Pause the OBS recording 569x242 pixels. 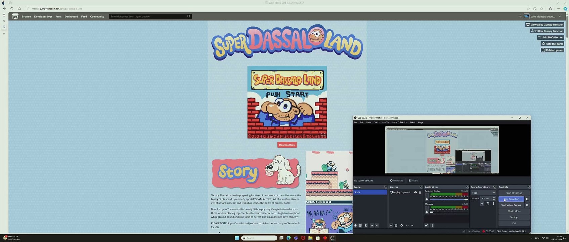pyautogui.click(x=527, y=199)
